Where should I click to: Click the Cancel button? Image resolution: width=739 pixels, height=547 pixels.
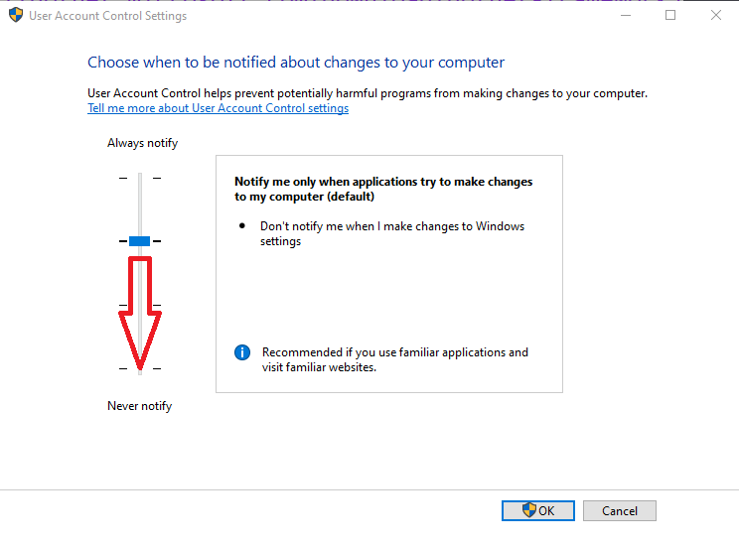619,510
